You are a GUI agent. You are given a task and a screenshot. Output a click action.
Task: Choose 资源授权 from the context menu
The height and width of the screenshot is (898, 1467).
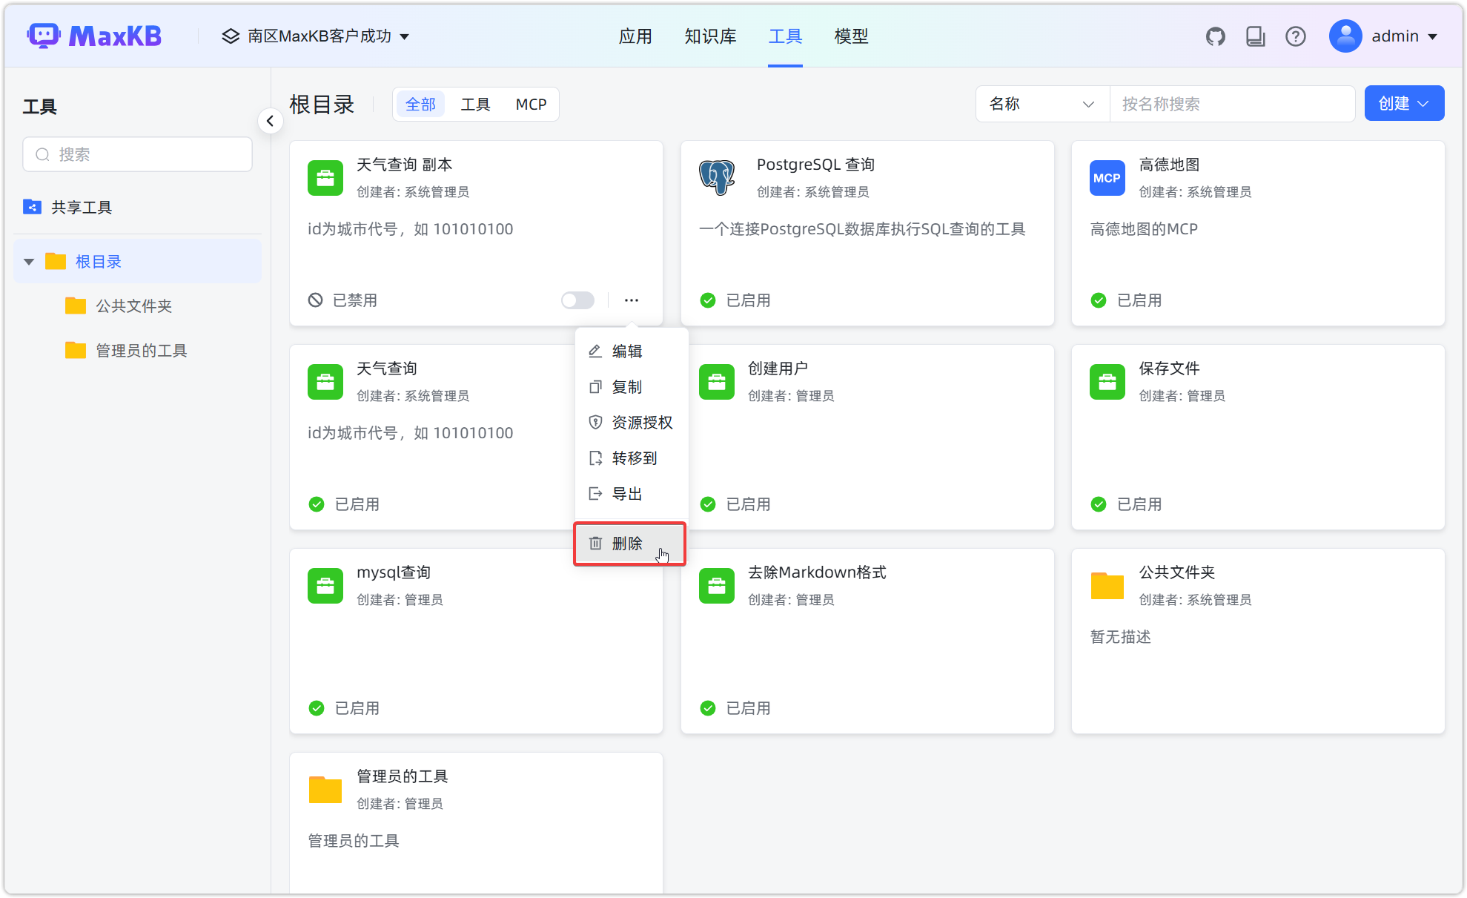click(x=641, y=423)
